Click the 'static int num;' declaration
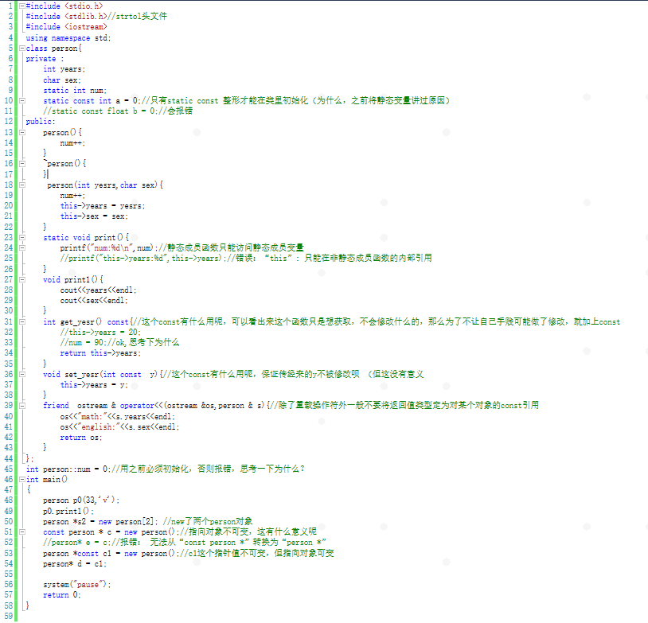 [x=75, y=90]
